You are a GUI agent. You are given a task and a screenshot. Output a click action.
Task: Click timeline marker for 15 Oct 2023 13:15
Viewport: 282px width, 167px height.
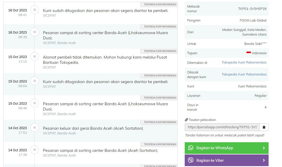click(35, 56)
